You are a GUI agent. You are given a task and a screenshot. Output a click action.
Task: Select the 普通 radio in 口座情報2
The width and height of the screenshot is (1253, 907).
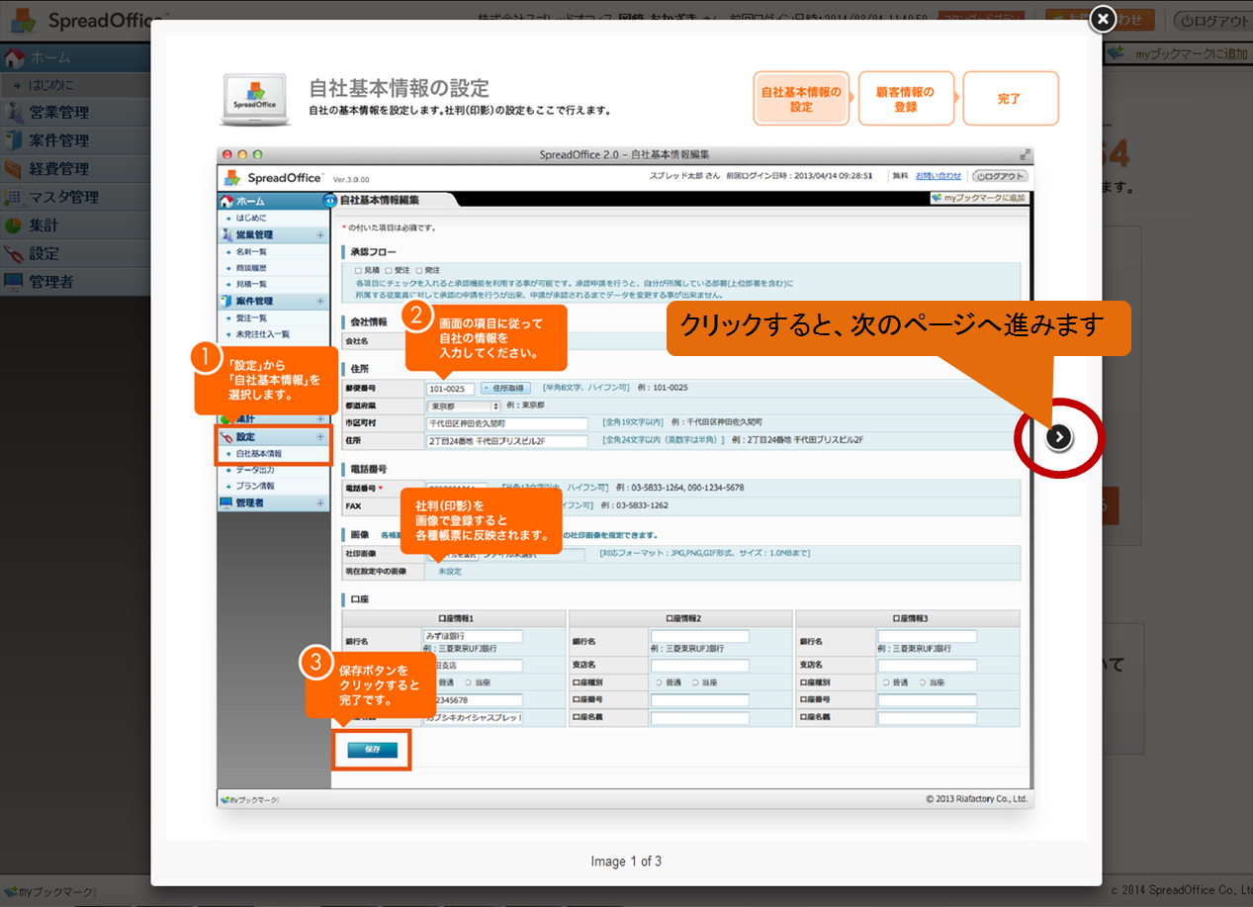[x=659, y=682]
